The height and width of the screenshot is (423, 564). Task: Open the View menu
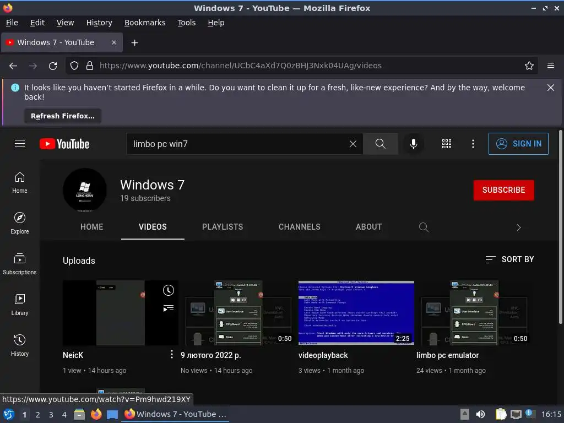[65, 23]
